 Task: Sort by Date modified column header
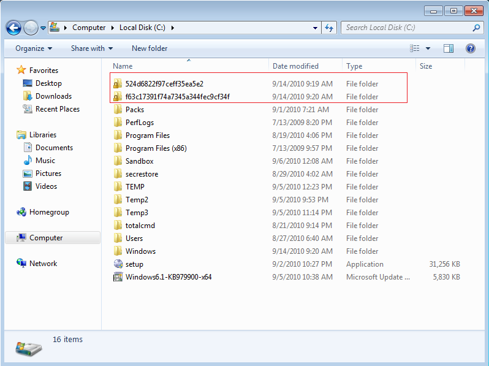coord(305,66)
